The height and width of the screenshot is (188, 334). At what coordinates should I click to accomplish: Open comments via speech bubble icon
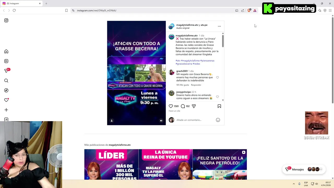point(183,106)
